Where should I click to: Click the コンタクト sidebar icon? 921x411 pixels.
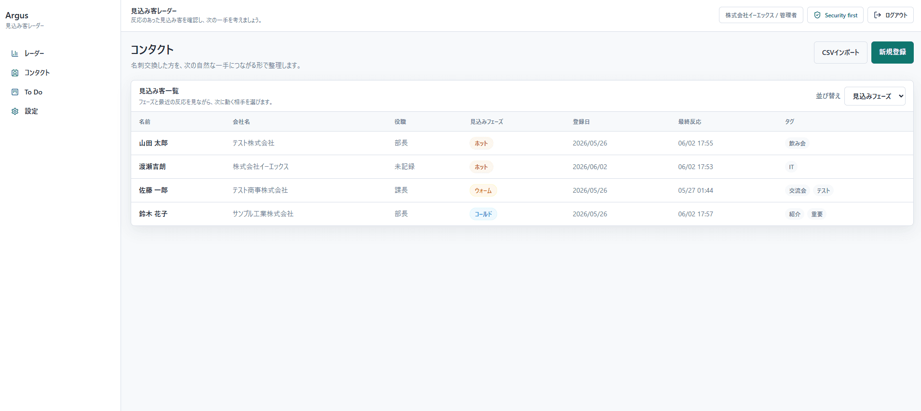(x=15, y=73)
